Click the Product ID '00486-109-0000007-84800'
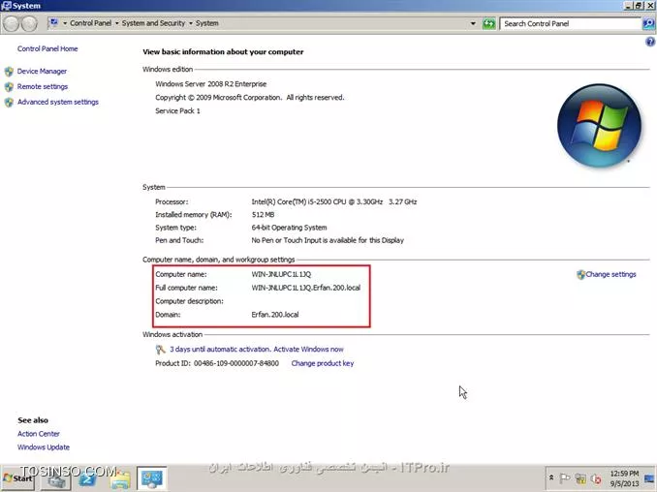 (x=236, y=363)
